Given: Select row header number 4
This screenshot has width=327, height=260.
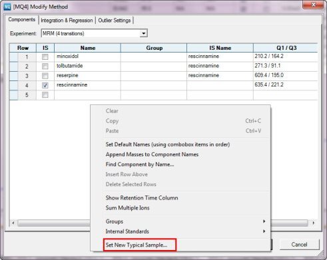Looking at the screenshot, I should tap(27, 86).
